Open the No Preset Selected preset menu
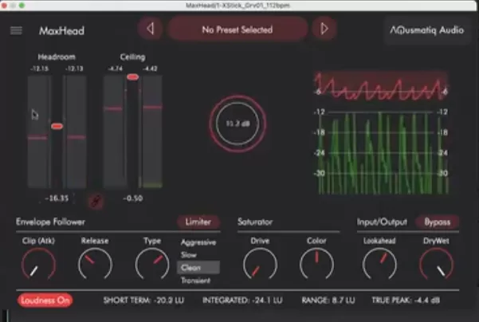Image resolution: width=479 pixels, height=322 pixels. click(238, 29)
